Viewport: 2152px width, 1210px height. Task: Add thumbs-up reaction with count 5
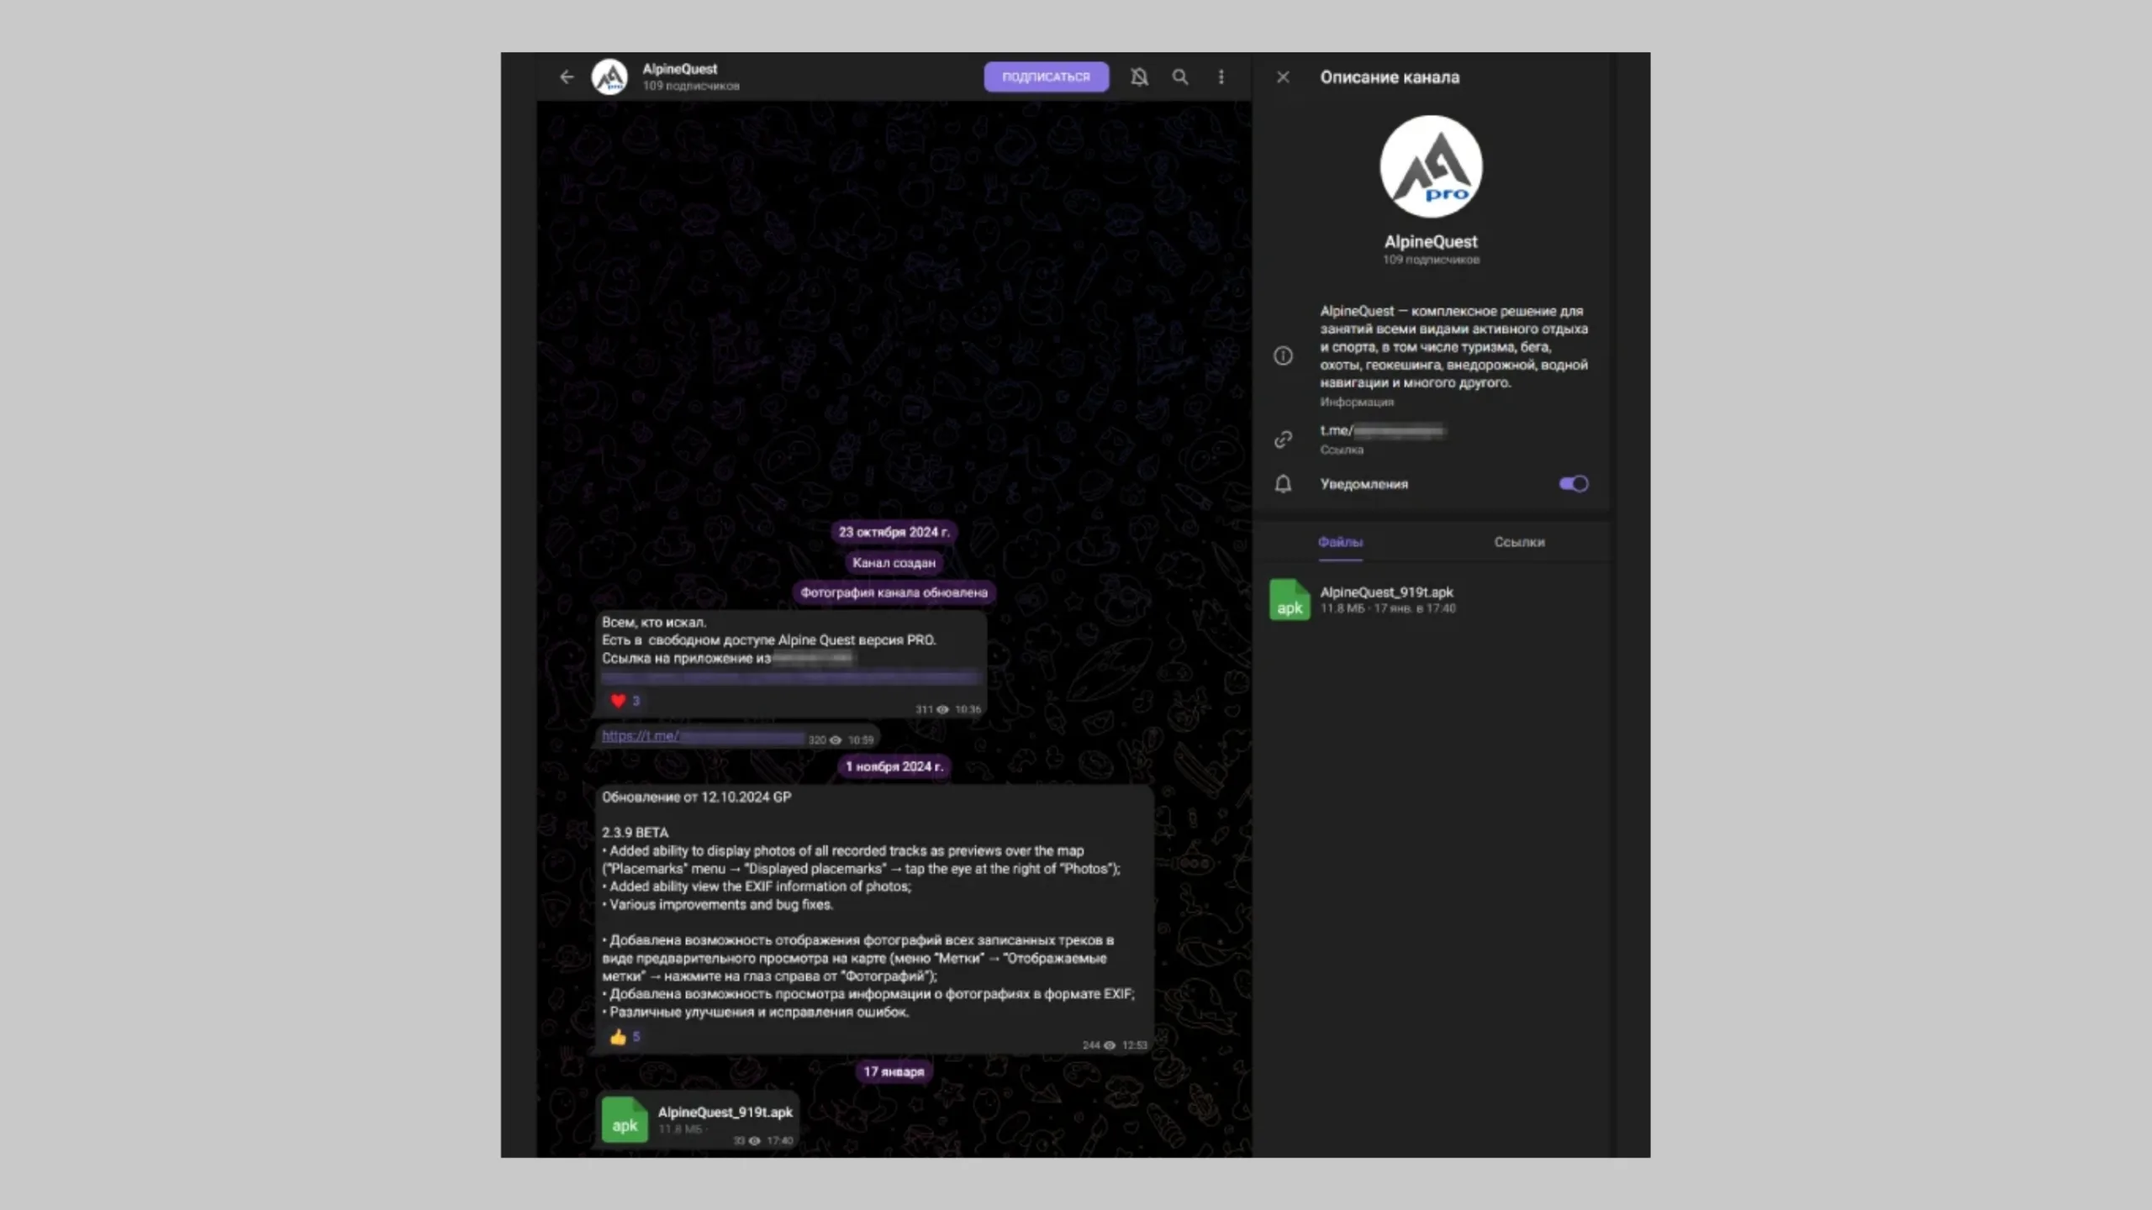coord(625,1037)
